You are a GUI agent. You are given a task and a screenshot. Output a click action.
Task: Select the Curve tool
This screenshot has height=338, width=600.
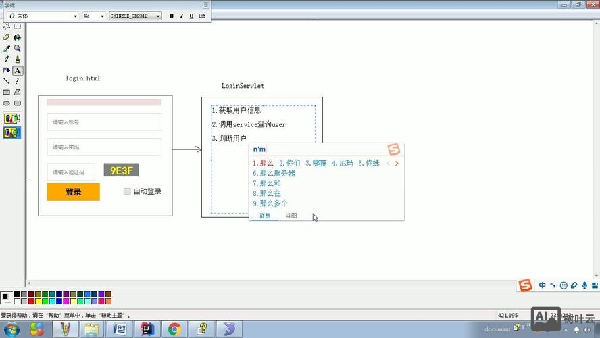coord(18,81)
